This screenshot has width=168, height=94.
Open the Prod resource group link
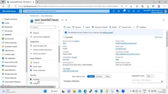64,43
